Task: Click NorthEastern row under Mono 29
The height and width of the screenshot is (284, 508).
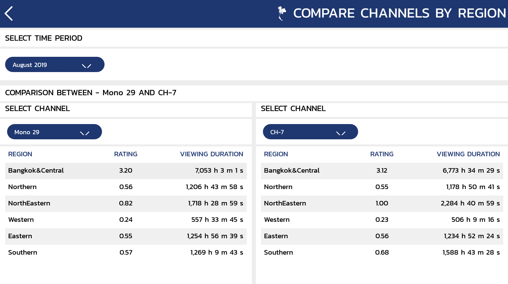Action: (126, 203)
